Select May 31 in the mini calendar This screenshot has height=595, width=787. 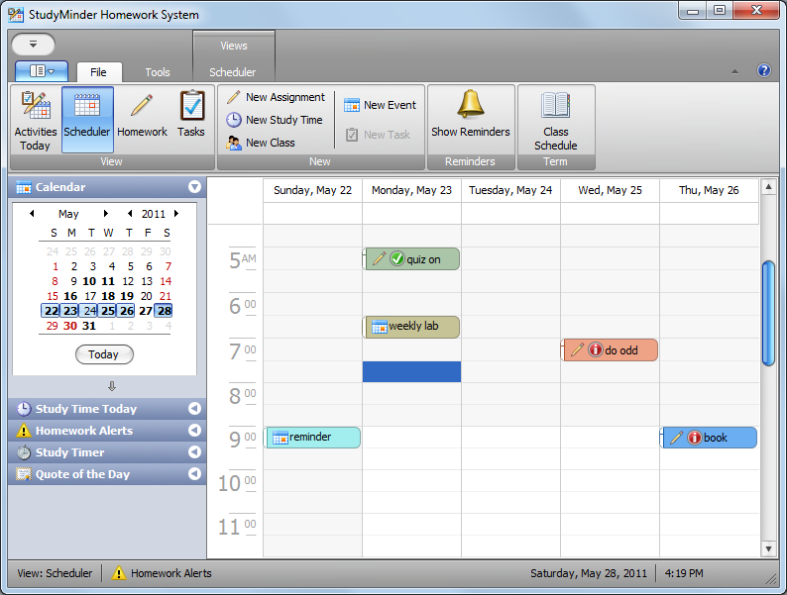click(x=89, y=326)
